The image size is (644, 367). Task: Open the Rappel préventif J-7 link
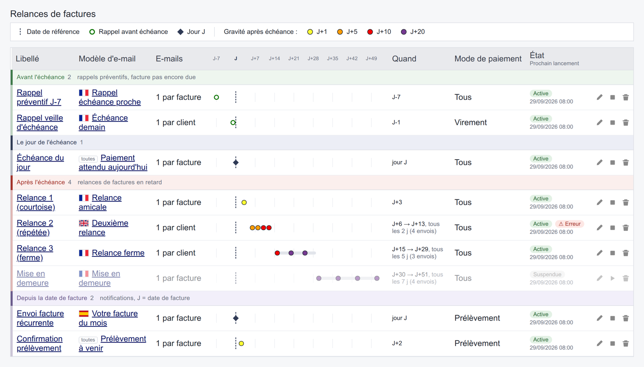39,97
